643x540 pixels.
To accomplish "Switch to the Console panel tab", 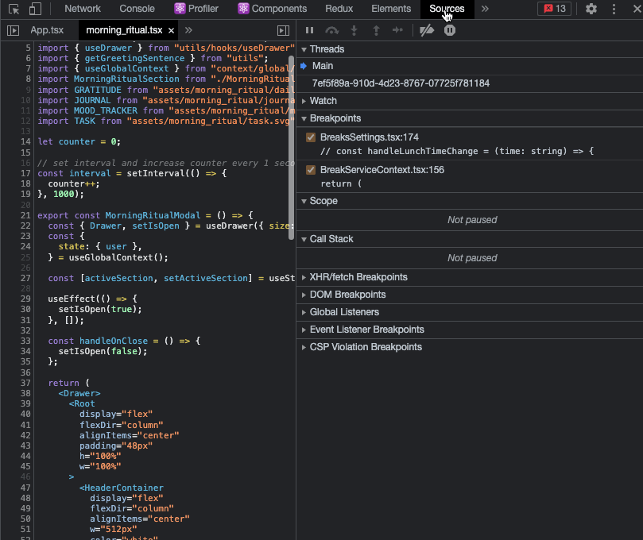I will pos(136,8).
